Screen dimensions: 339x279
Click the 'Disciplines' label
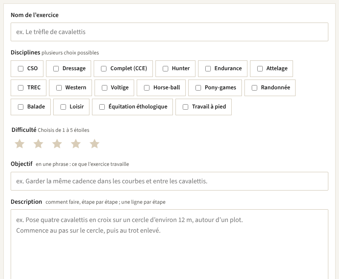click(x=26, y=52)
